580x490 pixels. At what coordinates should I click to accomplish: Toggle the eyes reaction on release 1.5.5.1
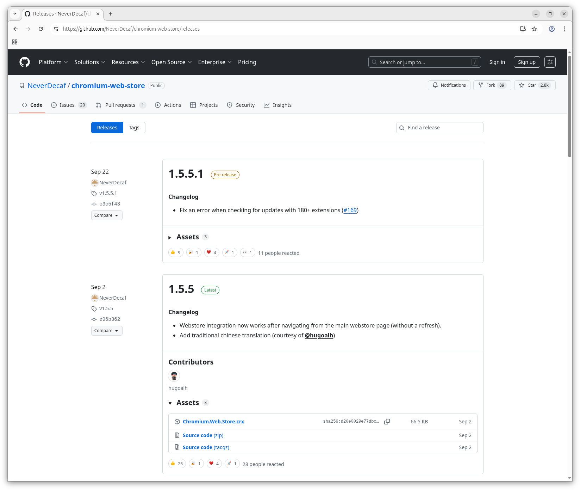coord(247,252)
